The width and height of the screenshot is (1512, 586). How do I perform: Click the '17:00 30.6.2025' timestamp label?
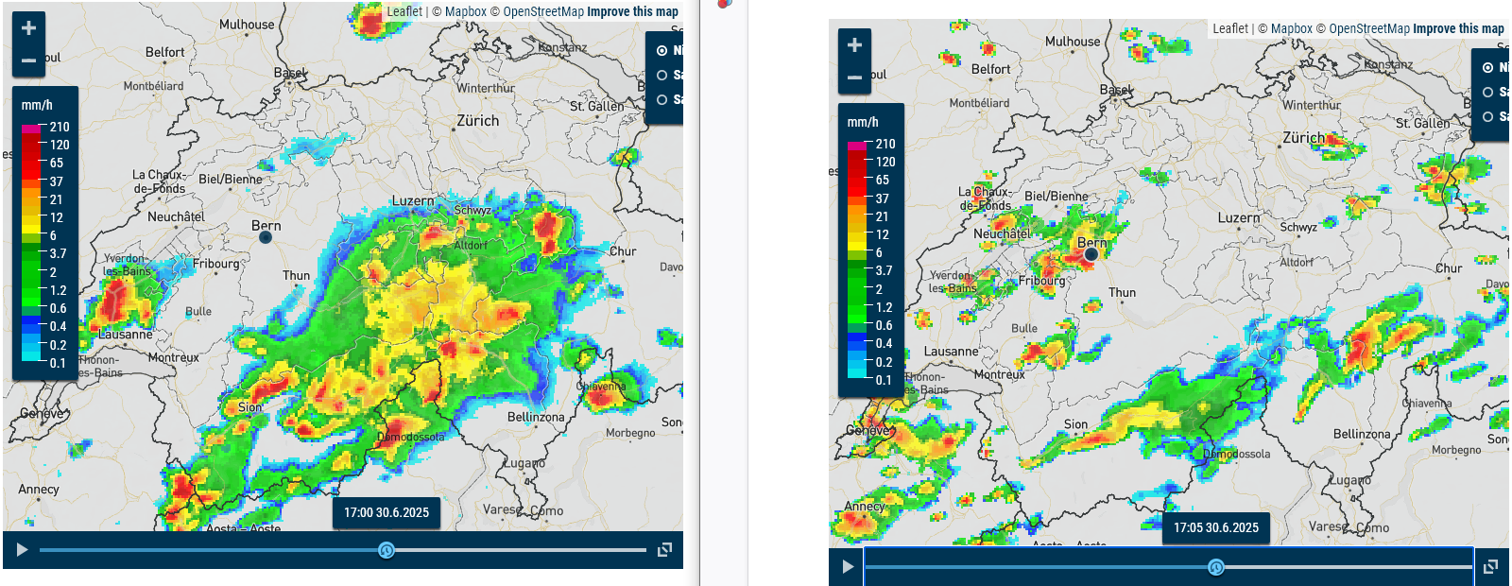[387, 512]
